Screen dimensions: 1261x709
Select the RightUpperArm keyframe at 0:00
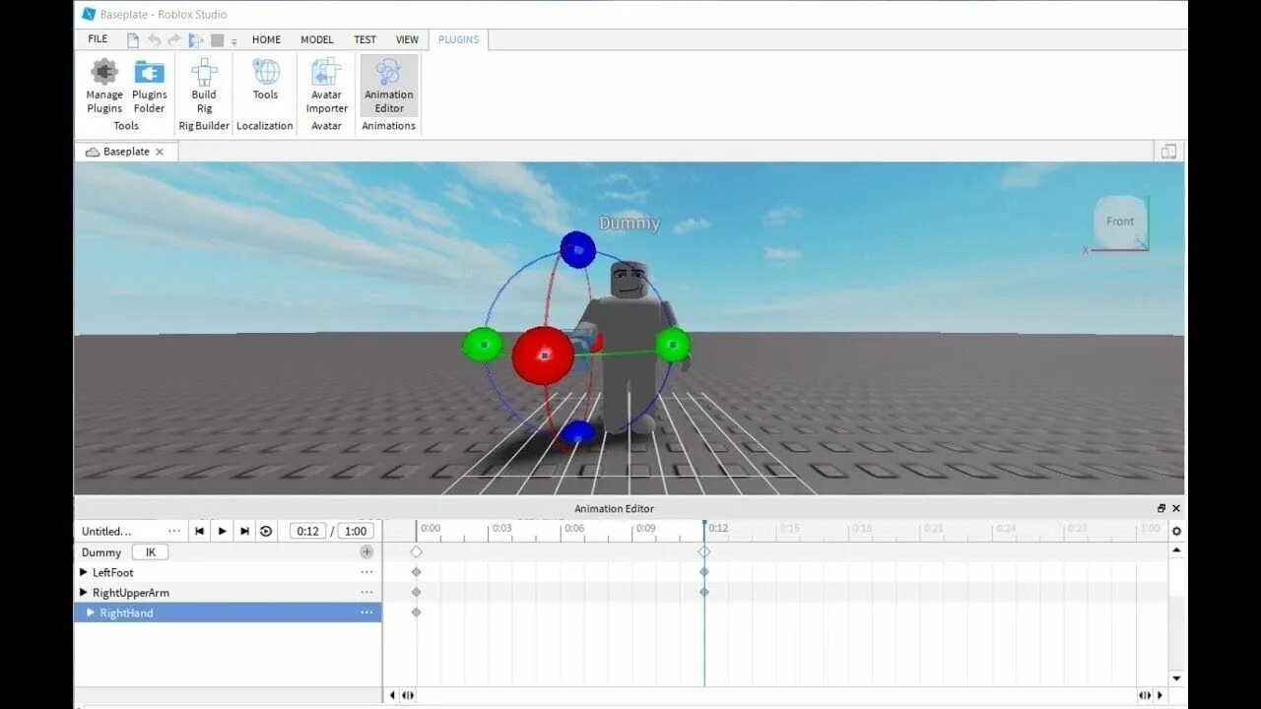[416, 592]
